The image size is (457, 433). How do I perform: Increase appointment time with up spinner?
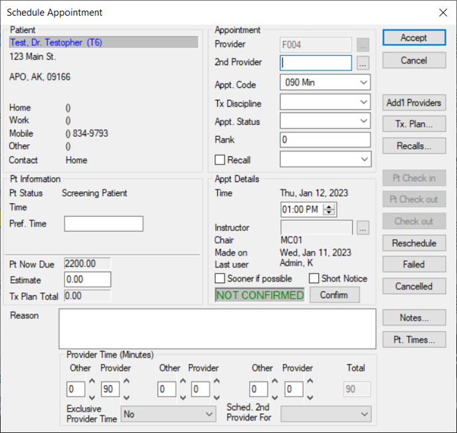329,207
